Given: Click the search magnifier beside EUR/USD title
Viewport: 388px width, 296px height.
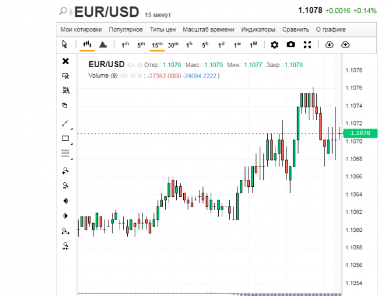Looking at the screenshot, I should 63,12.
